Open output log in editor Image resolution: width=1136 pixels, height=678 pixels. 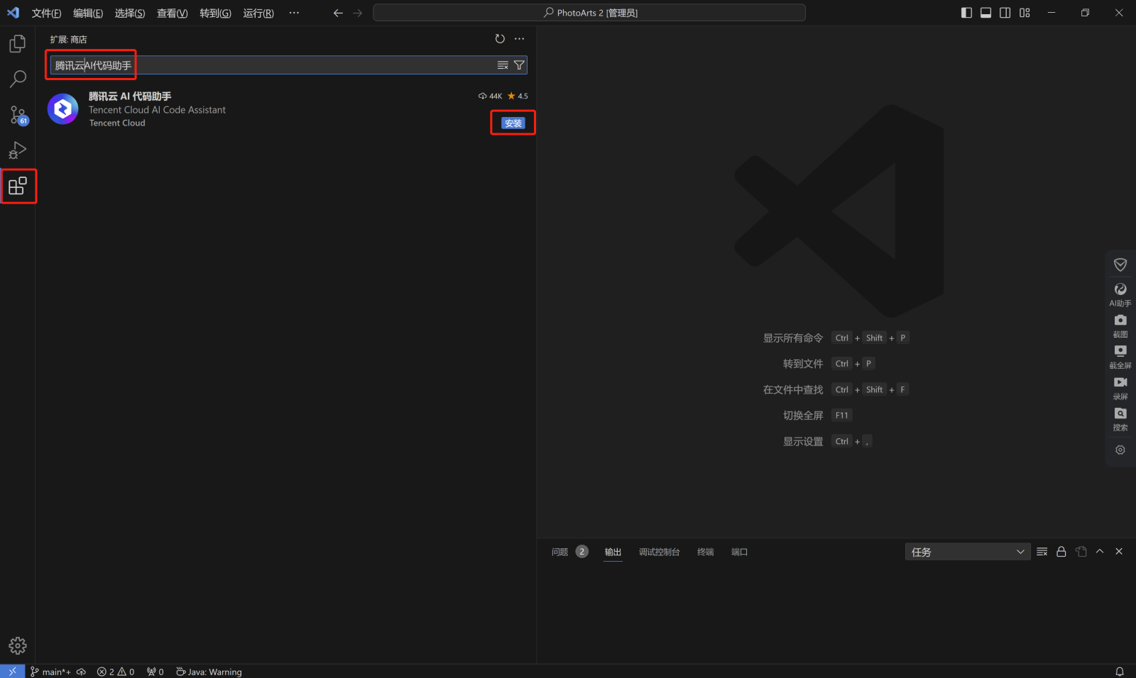(1081, 552)
